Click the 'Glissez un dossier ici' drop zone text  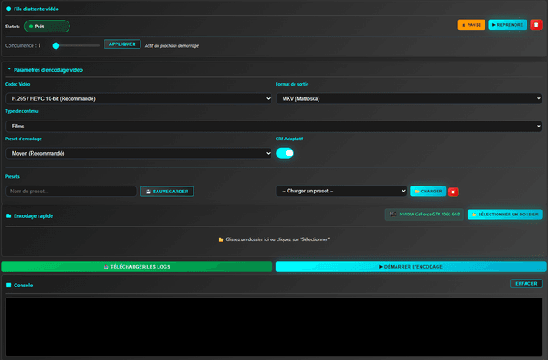point(277,239)
